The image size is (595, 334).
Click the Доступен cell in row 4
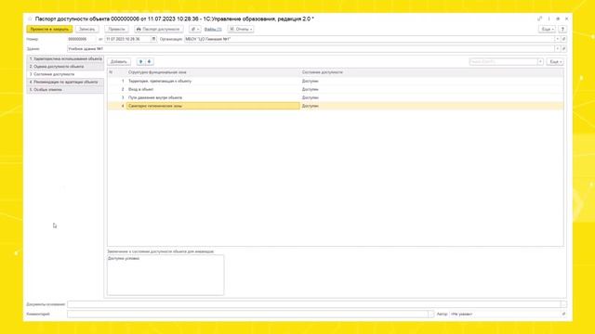431,106
